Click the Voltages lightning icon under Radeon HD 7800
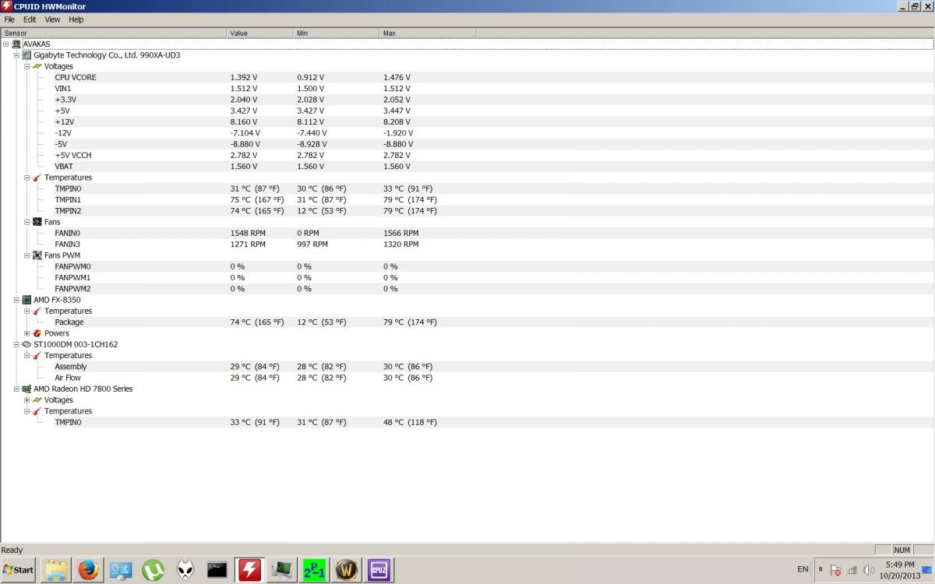Viewport: 935px width, 584px height. coord(37,399)
